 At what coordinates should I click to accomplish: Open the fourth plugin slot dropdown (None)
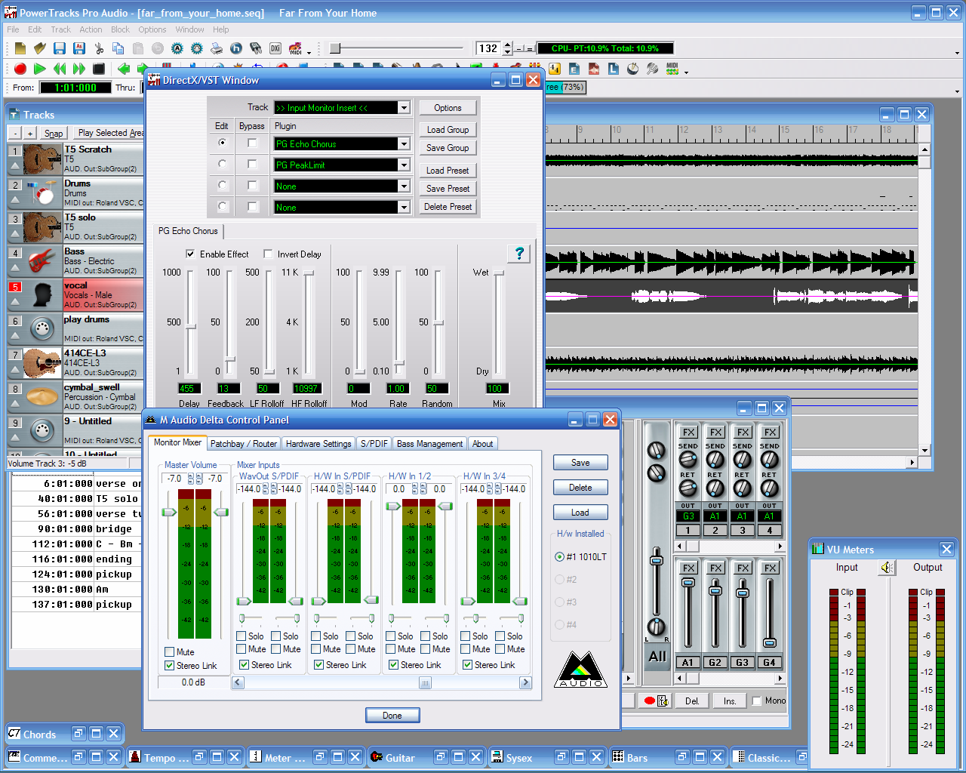[x=404, y=208]
